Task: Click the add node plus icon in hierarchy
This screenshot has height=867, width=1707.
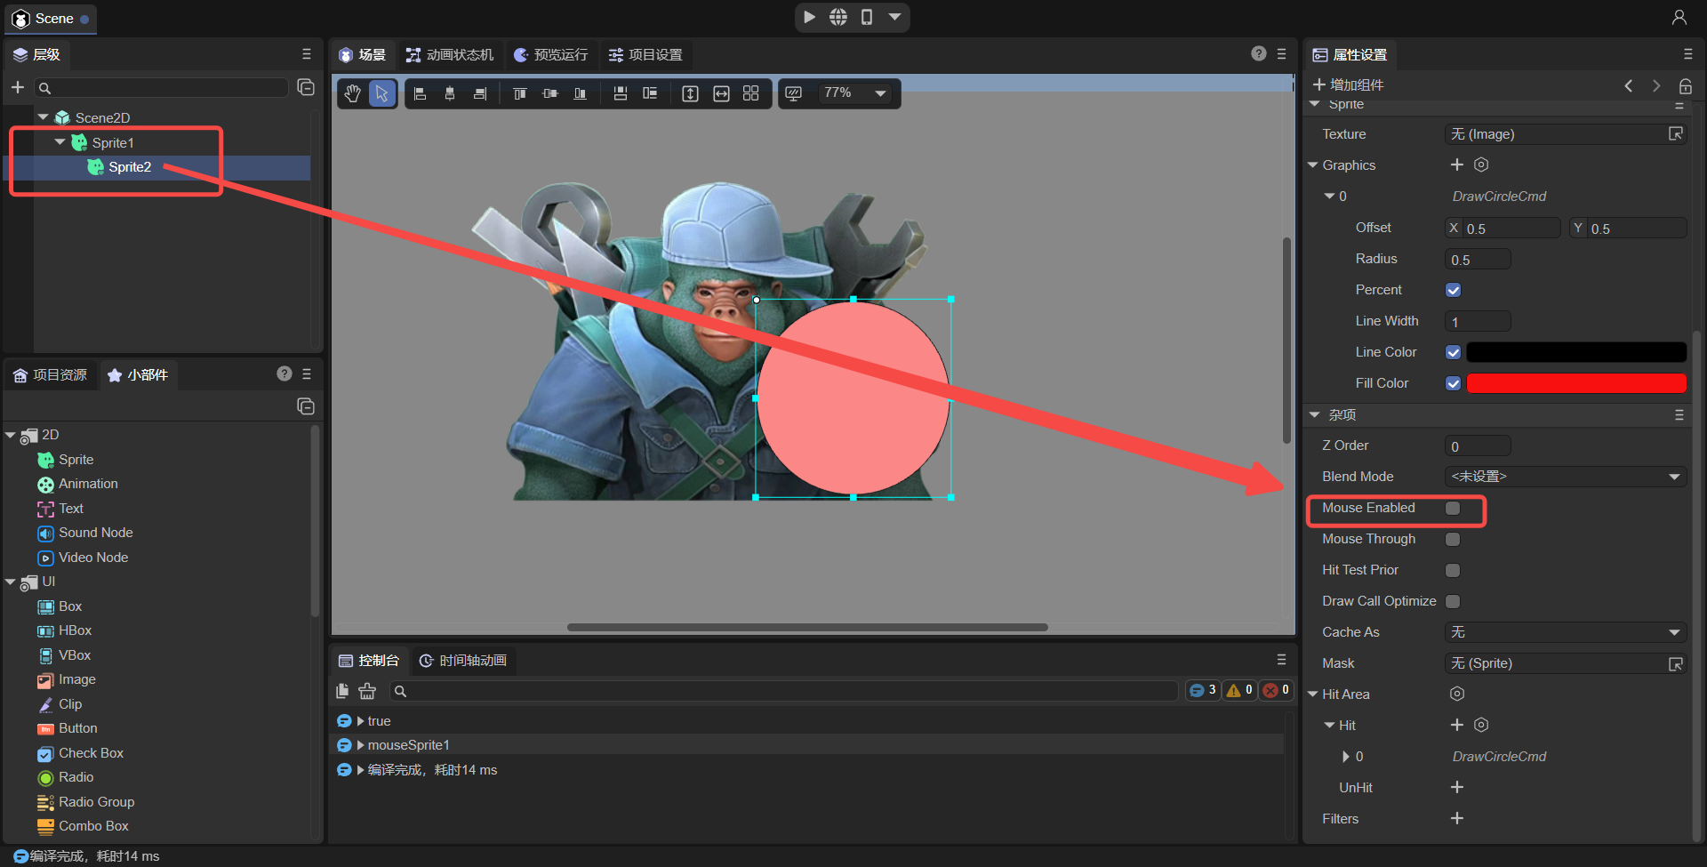Action: [17, 87]
